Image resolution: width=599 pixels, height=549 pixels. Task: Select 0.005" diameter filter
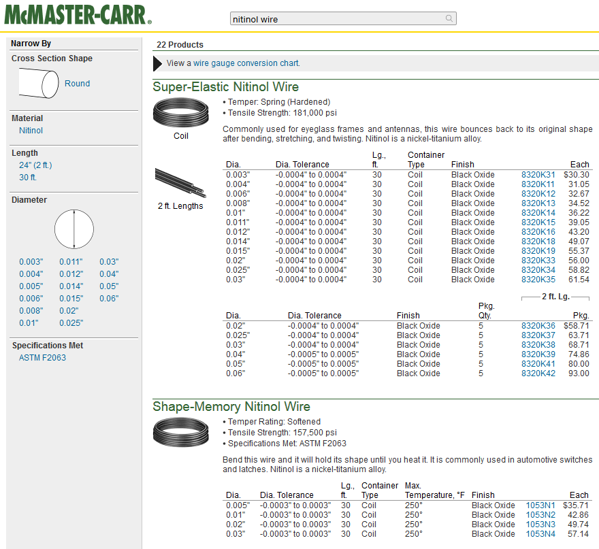[x=31, y=286]
